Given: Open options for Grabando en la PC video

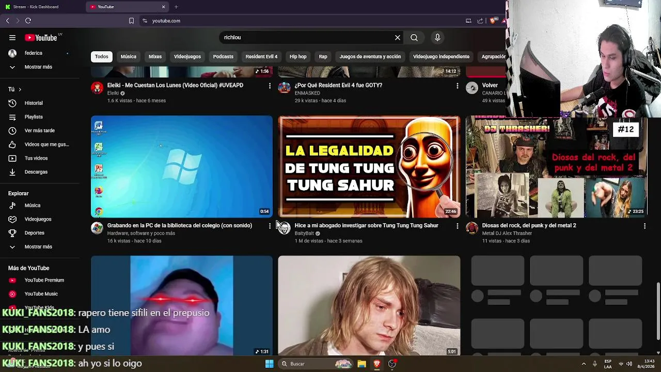Looking at the screenshot, I should point(270,226).
